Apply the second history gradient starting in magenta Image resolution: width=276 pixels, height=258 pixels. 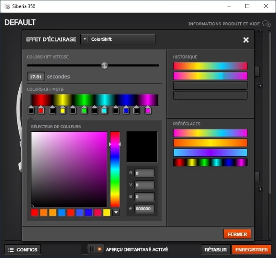210,76
